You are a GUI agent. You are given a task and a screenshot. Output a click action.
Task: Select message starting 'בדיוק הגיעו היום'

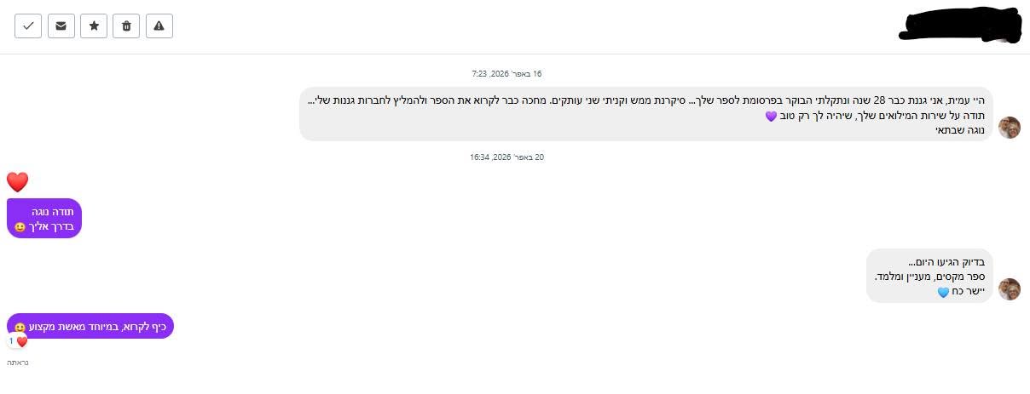click(x=929, y=276)
